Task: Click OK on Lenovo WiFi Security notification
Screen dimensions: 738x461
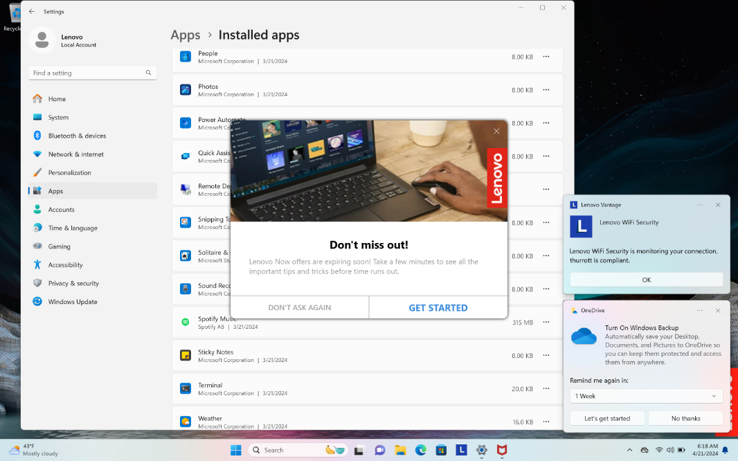Action: [646, 280]
